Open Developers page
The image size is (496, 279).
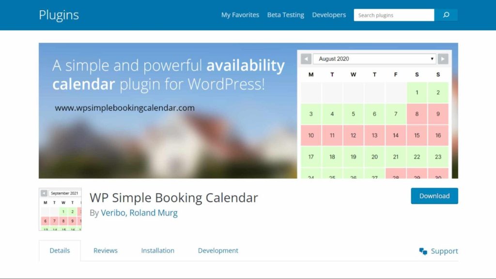[329, 15]
